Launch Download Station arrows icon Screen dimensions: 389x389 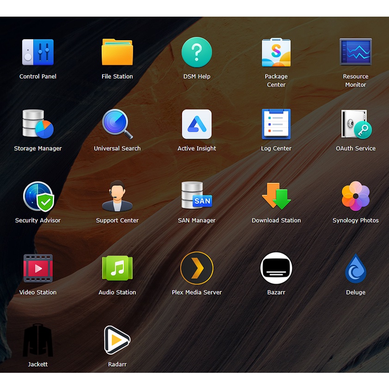tap(276, 196)
